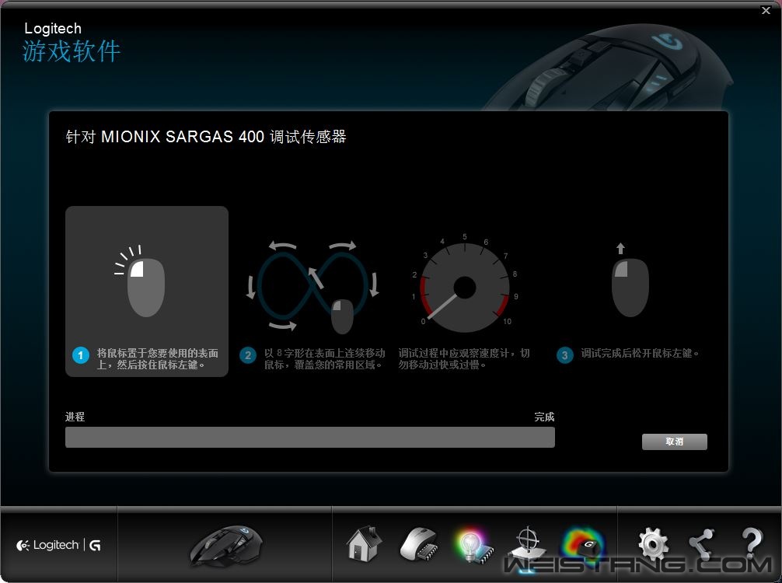
Task: Click the title '针对 MIONIX SARGAS 400 调试传感器'
Action: 206,137
